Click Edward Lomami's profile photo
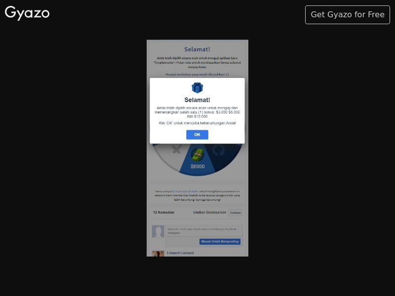Screen dimensions: 395x296 point(158,254)
